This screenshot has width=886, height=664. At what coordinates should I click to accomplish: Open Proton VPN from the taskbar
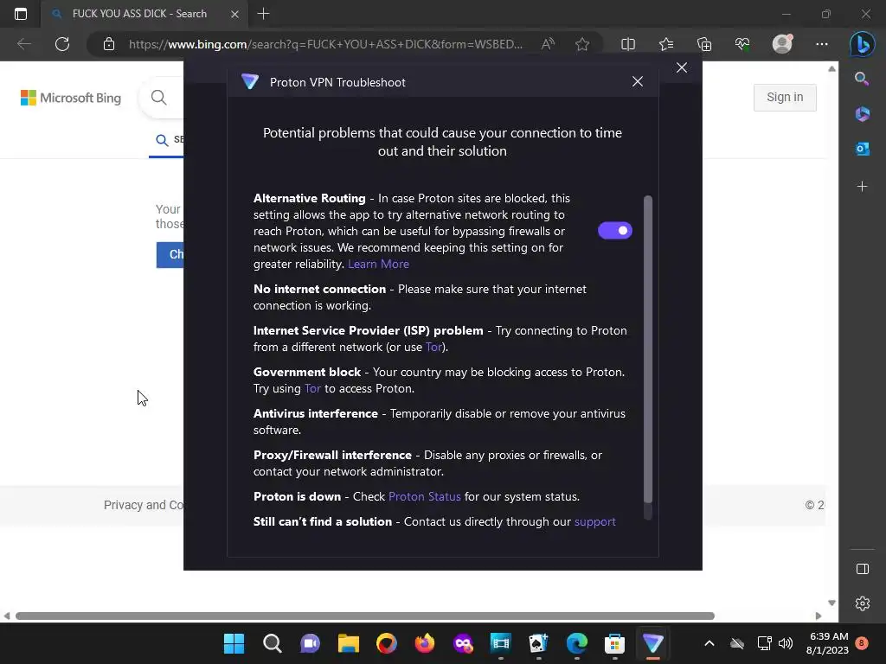pos(653,643)
